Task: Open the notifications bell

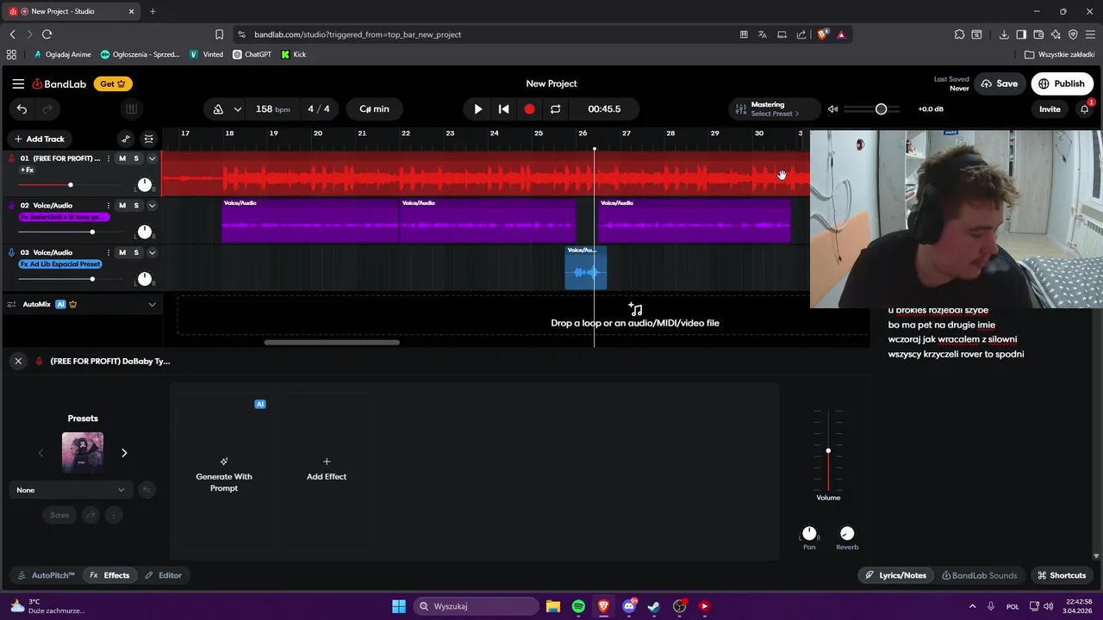Action: pyautogui.click(x=1085, y=109)
